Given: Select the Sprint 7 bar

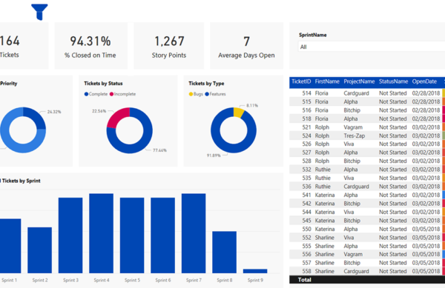Looking at the screenshot, I should tap(194, 233).
